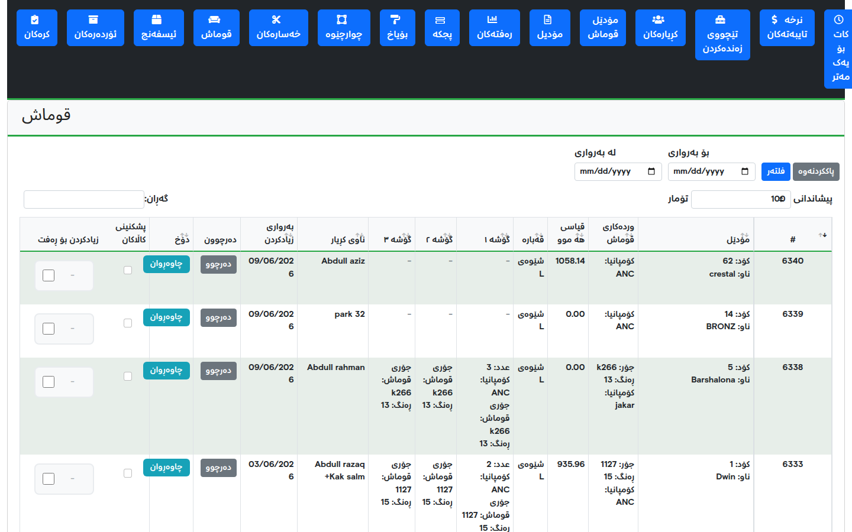Screen dimensions: 852x532
Task: Sort by قەبارە column header
Action: [x=531, y=235]
